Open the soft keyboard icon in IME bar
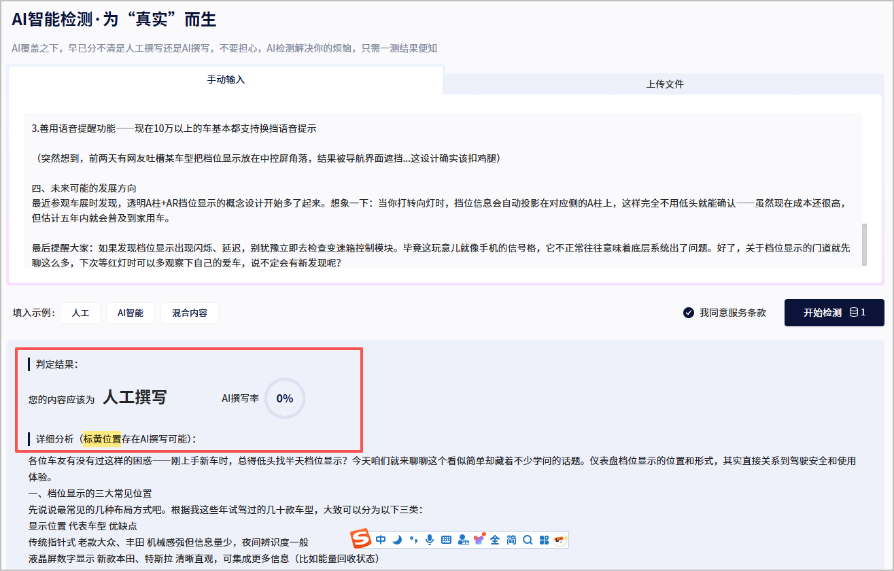 pos(447,540)
